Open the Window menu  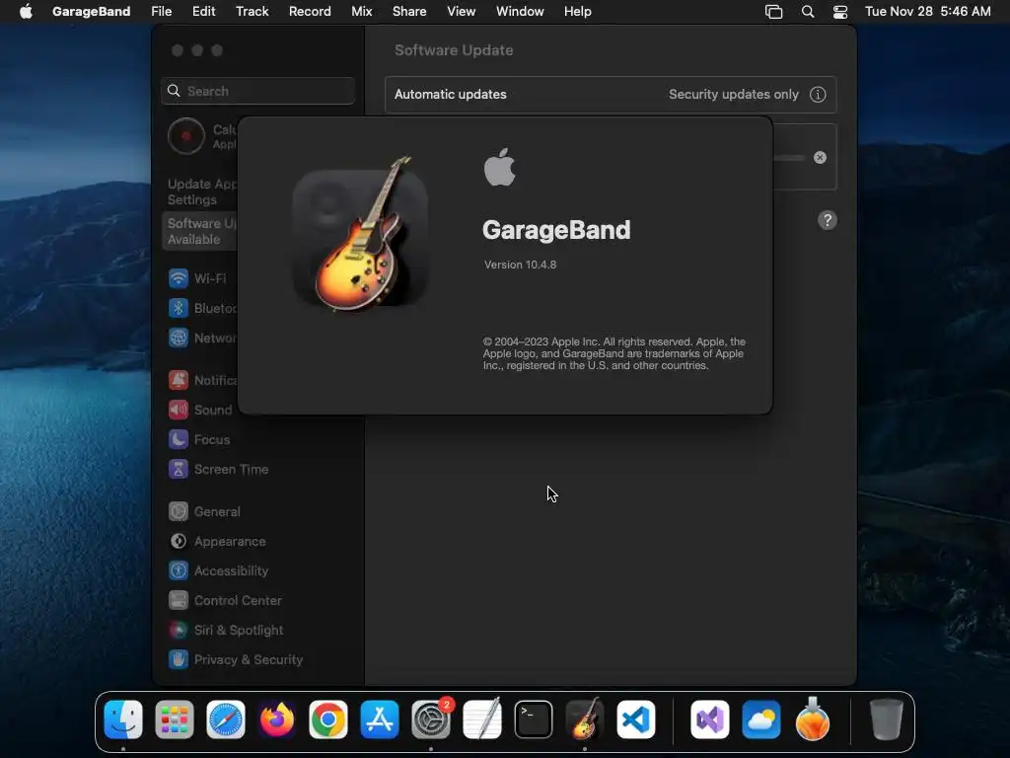point(520,11)
